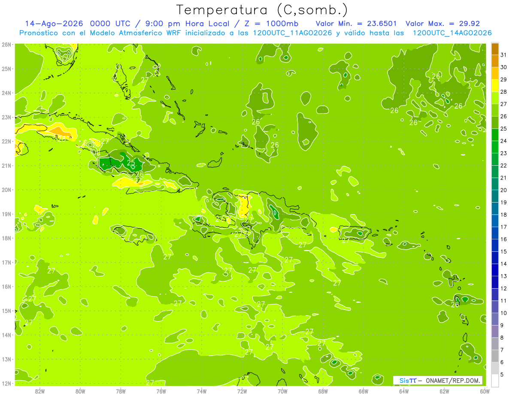The image size is (515, 397).
Task: Click the dark orange swatch above 31
Action: pos(495,49)
